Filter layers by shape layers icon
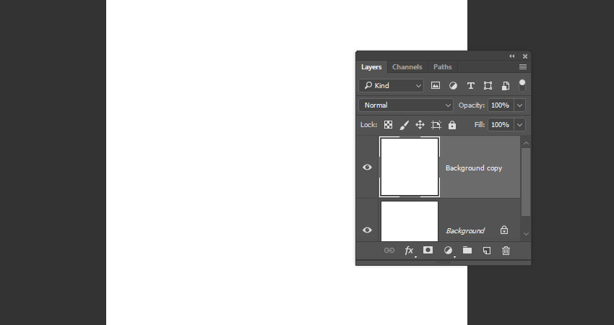This screenshot has height=325, width=614. [488, 86]
